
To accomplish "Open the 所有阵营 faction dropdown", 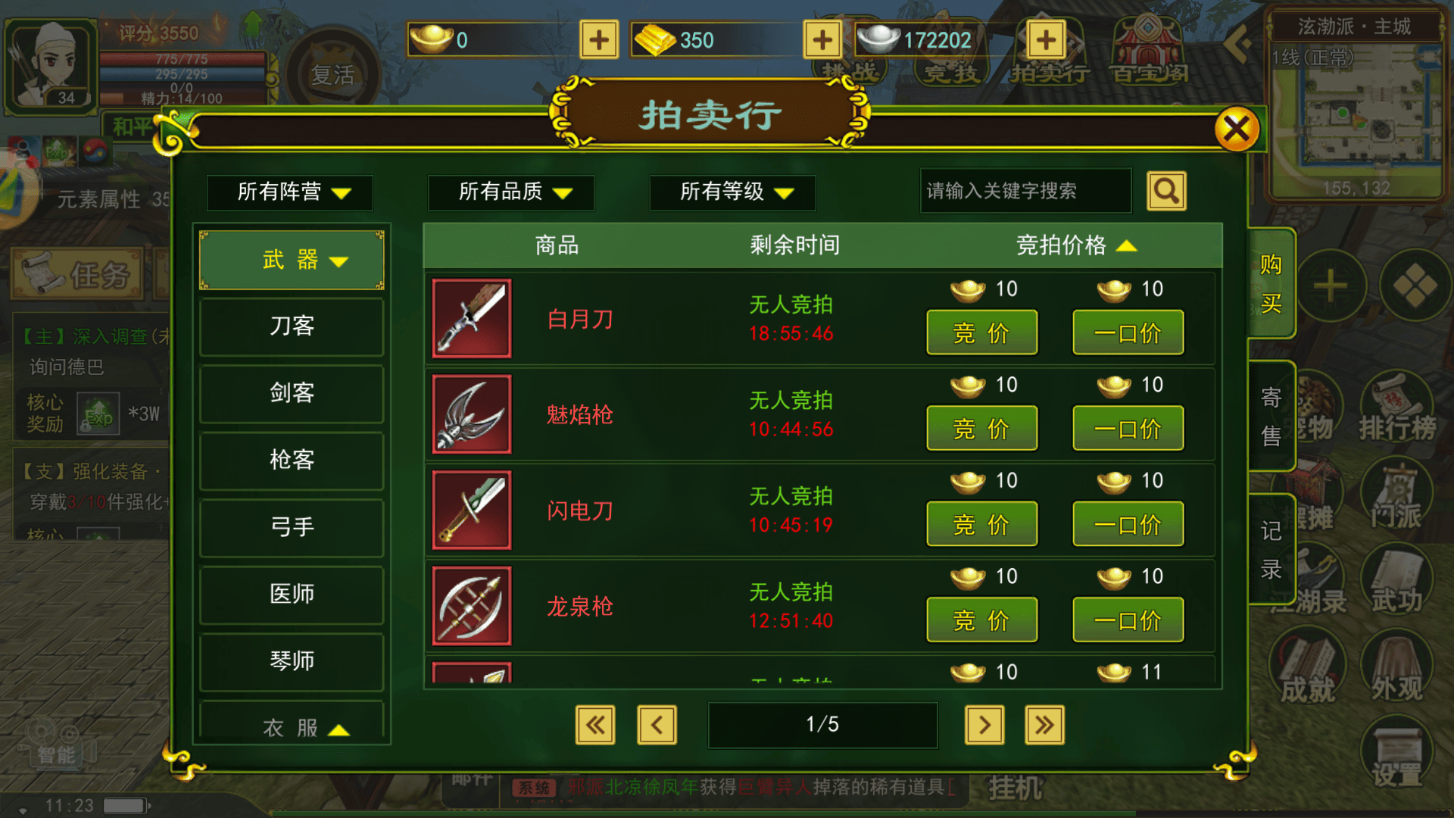I will point(290,192).
